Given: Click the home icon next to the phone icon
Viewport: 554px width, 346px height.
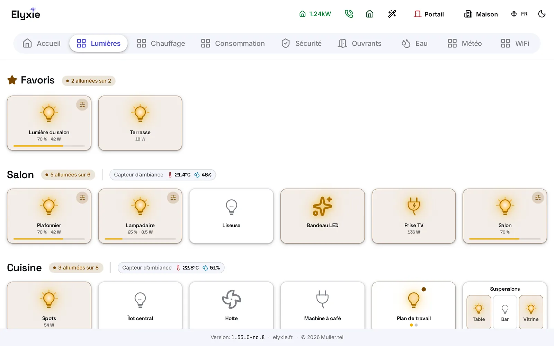Looking at the screenshot, I should pos(369,14).
